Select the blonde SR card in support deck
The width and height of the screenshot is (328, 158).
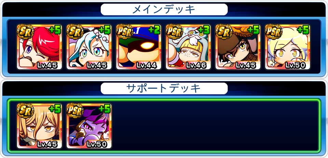[39, 126]
